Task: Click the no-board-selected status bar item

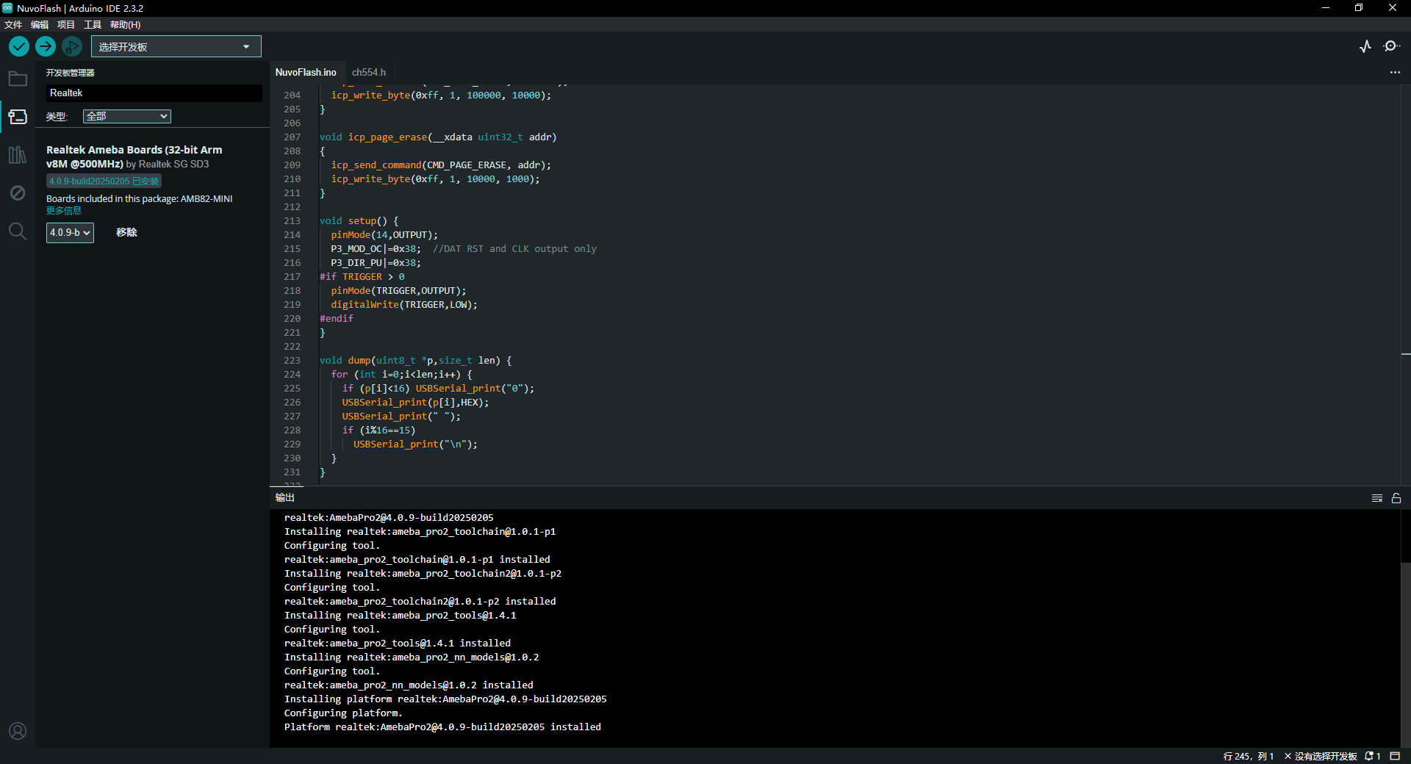Action: 1321,756
